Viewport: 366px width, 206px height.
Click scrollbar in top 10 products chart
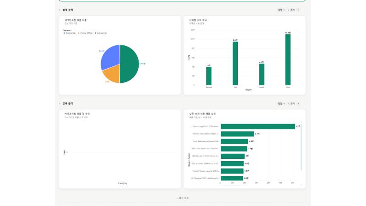tap(301, 147)
